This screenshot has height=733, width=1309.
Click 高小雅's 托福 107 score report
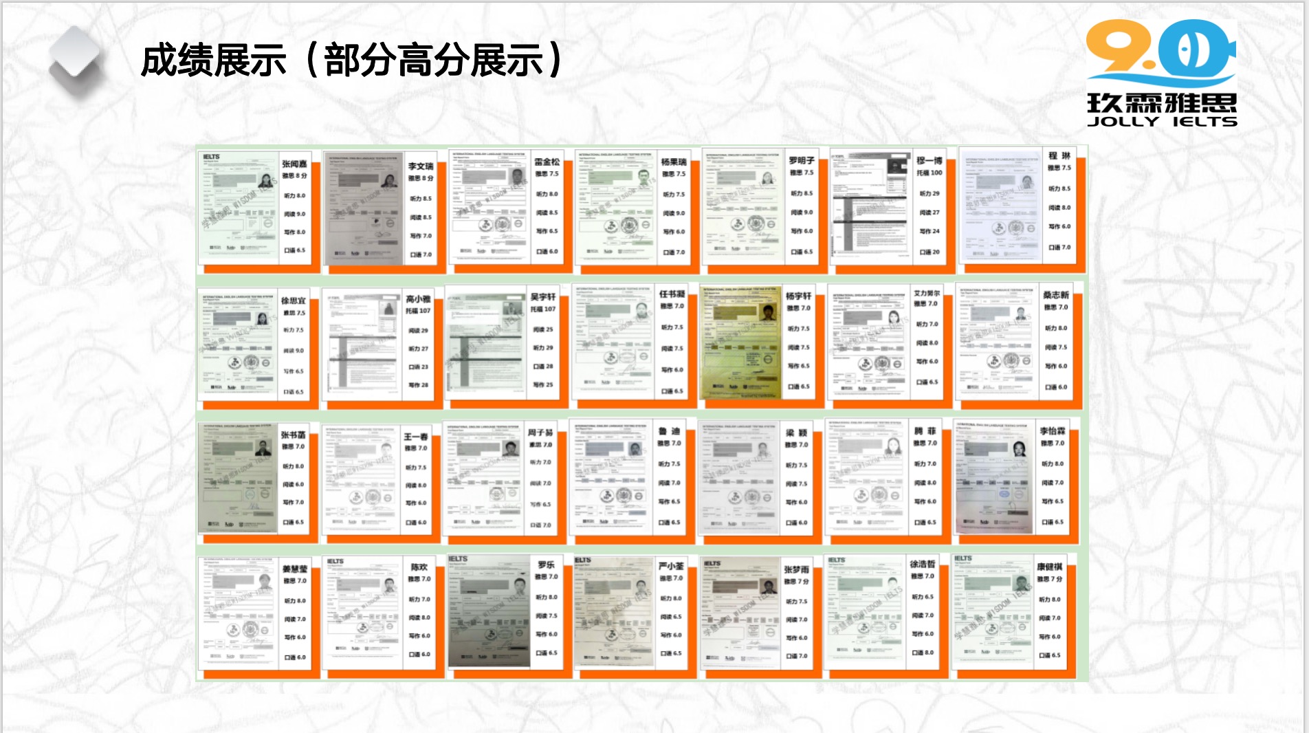pos(379,345)
